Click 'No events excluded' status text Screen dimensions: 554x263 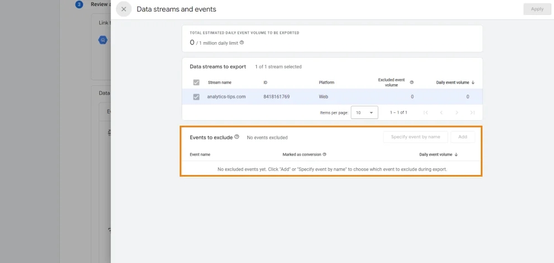point(267,137)
